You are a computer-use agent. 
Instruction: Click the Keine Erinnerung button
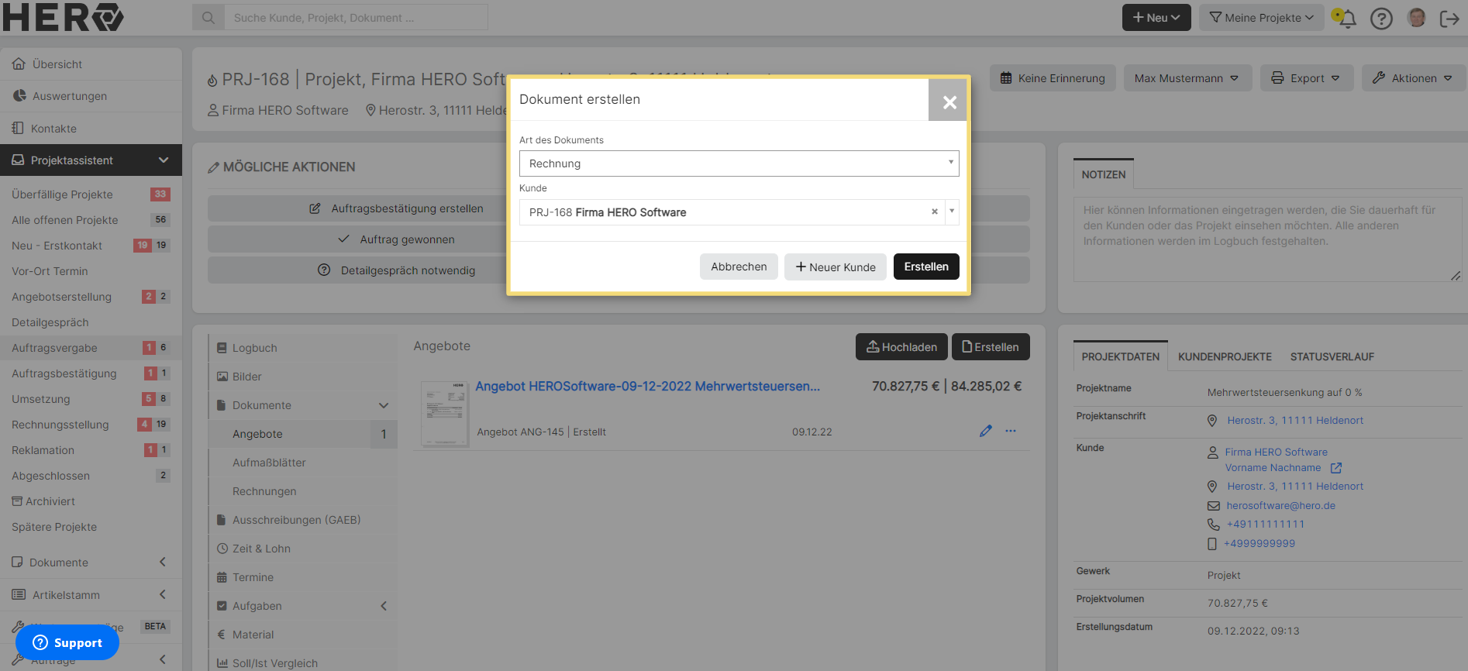tap(1053, 78)
